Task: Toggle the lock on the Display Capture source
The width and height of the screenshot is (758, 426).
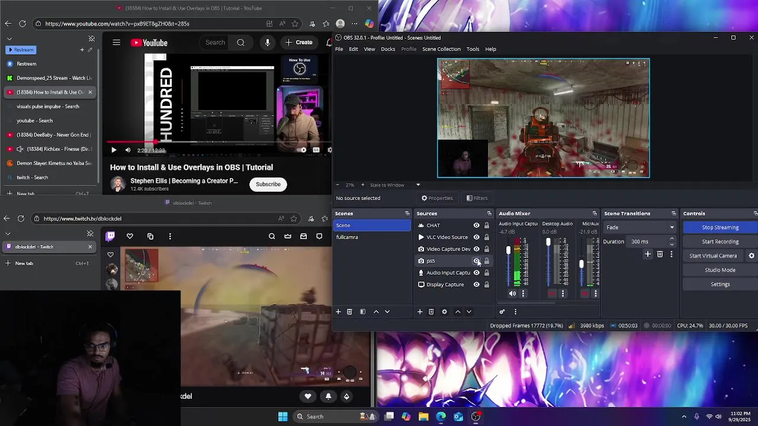Action: point(487,285)
